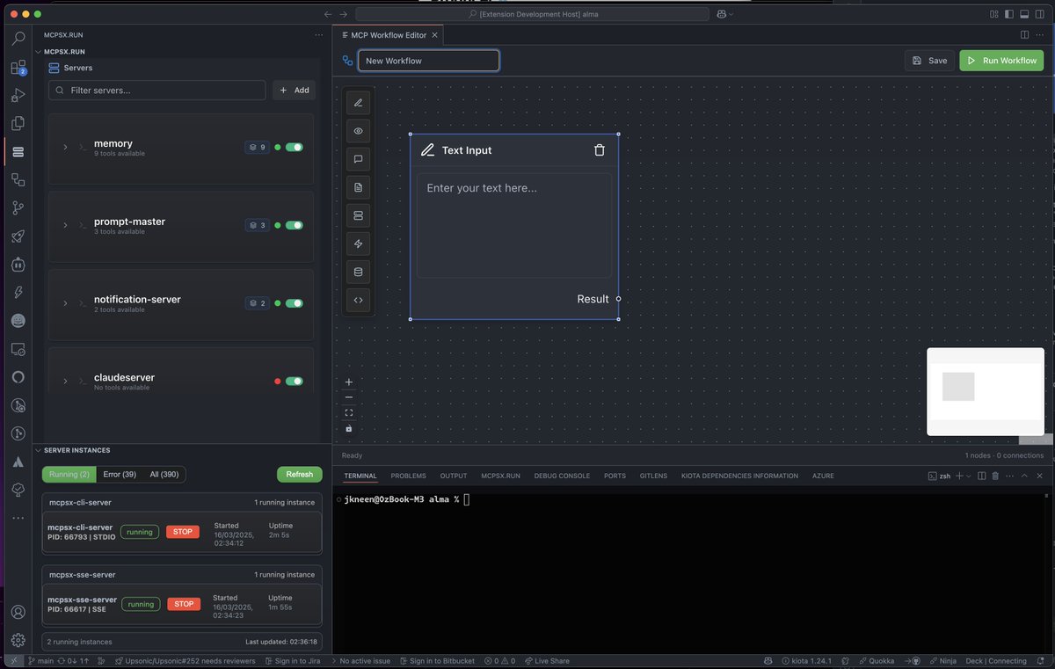1055x669 pixels.
Task: Toggle the claudeserver switch
Action: coord(295,381)
